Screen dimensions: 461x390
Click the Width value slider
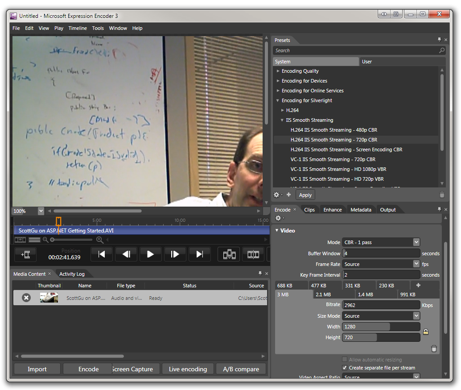point(381,327)
